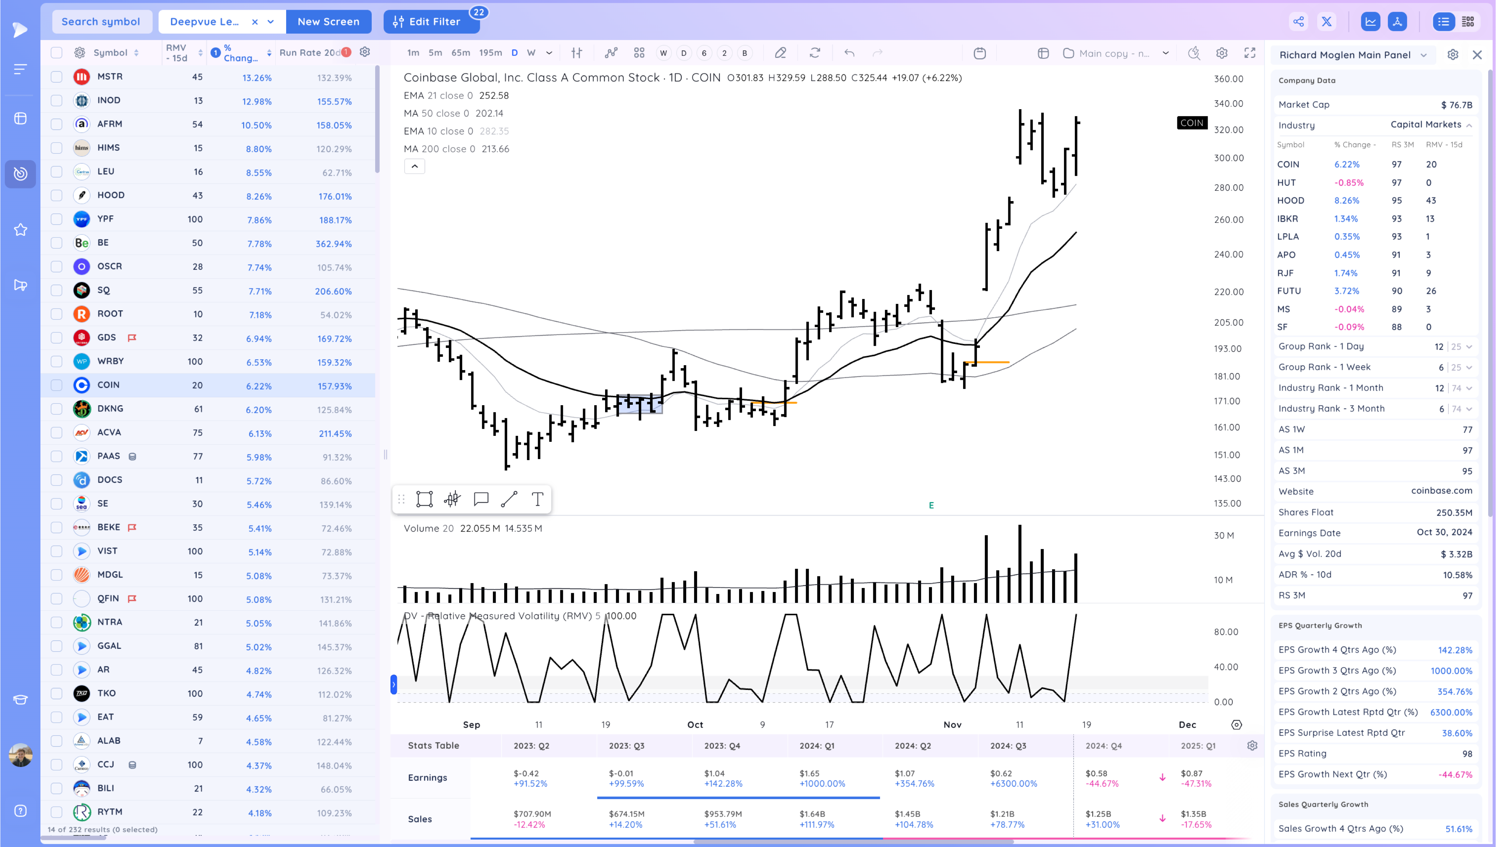
Task: Toggle the chart view icon in top bar
Action: tap(1371, 22)
